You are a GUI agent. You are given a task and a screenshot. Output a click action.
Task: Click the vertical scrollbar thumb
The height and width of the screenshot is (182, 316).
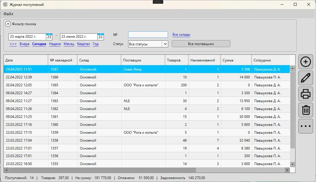pos(292,110)
